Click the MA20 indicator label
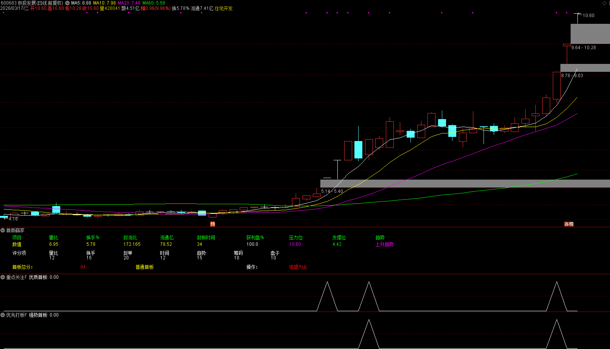 (129, 3)
